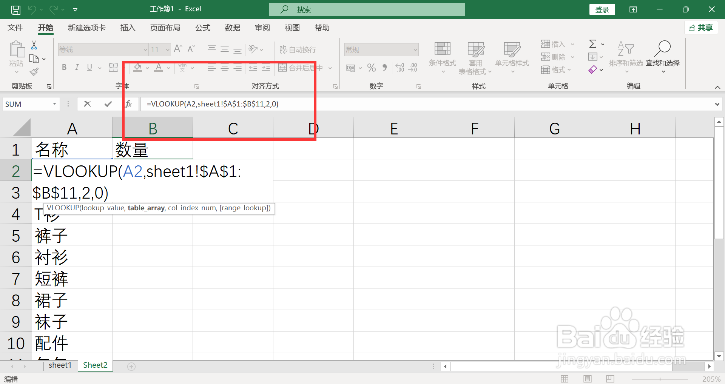Click the Copy icon
This screenshot has height=384, width=725.
[x=34, y=59]
